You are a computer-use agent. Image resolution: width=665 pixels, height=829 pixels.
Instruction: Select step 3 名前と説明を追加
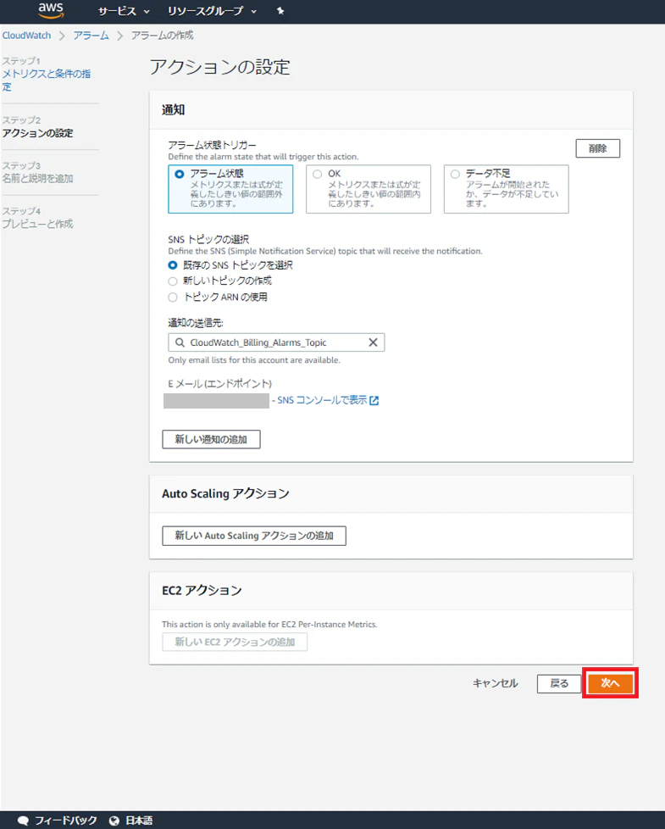[x=37, y=179]
